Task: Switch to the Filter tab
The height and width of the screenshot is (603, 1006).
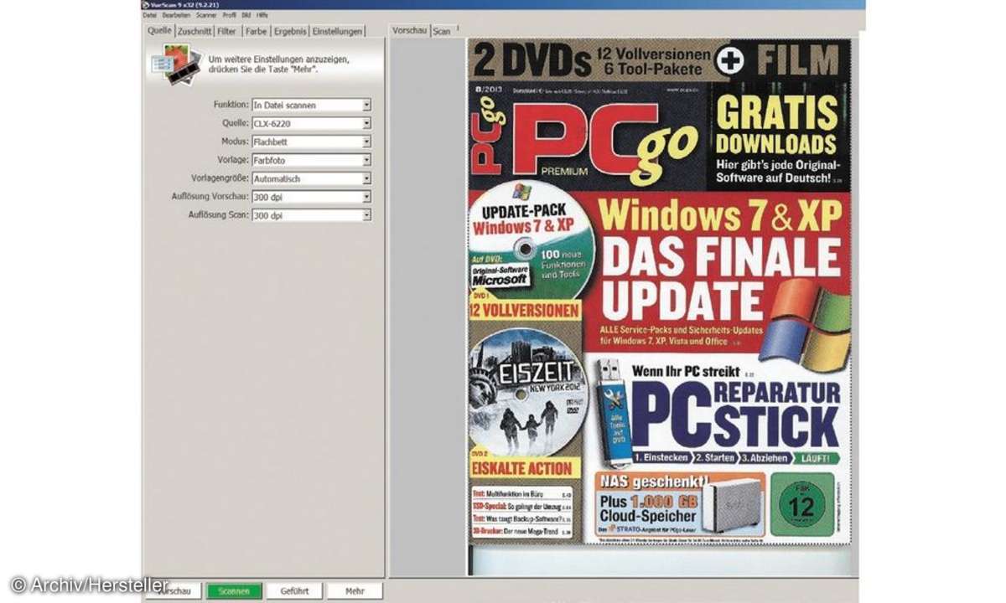Action: 227,31
